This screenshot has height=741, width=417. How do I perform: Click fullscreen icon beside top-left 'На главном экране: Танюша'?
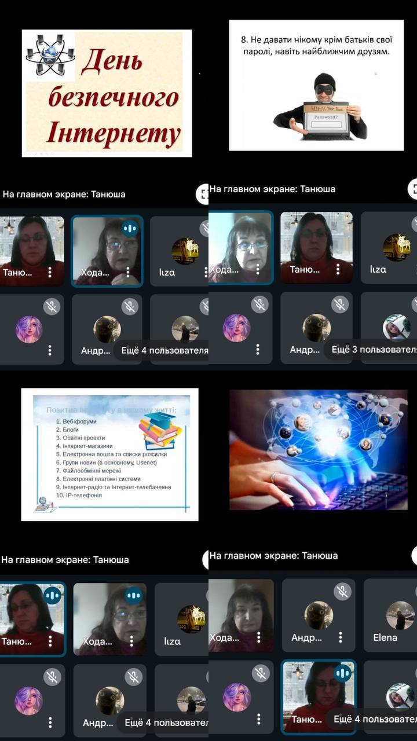pos(203,195)
